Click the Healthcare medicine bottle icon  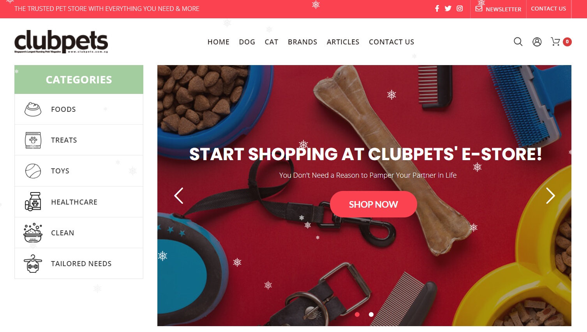click(33, 202)
